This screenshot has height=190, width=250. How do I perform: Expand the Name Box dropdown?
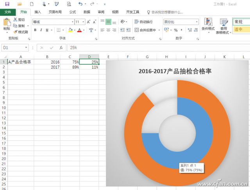coord(27,48)
